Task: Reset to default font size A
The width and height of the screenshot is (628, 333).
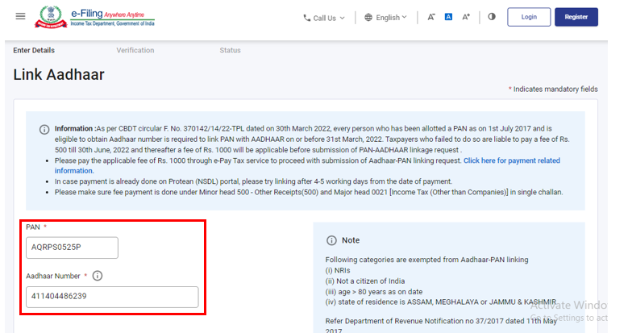Action: click(449, 17)
